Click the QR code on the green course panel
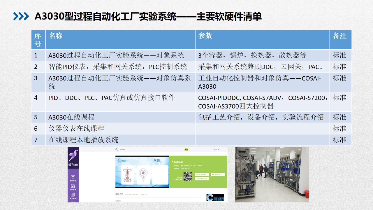The height and width of the screenshot is (210, 373). (188, 176)
